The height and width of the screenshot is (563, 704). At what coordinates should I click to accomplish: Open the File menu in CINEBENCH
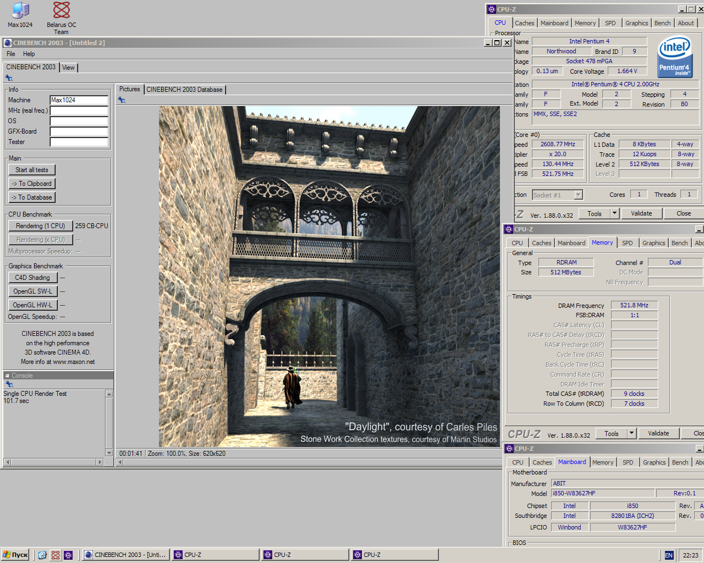point(11,54)
